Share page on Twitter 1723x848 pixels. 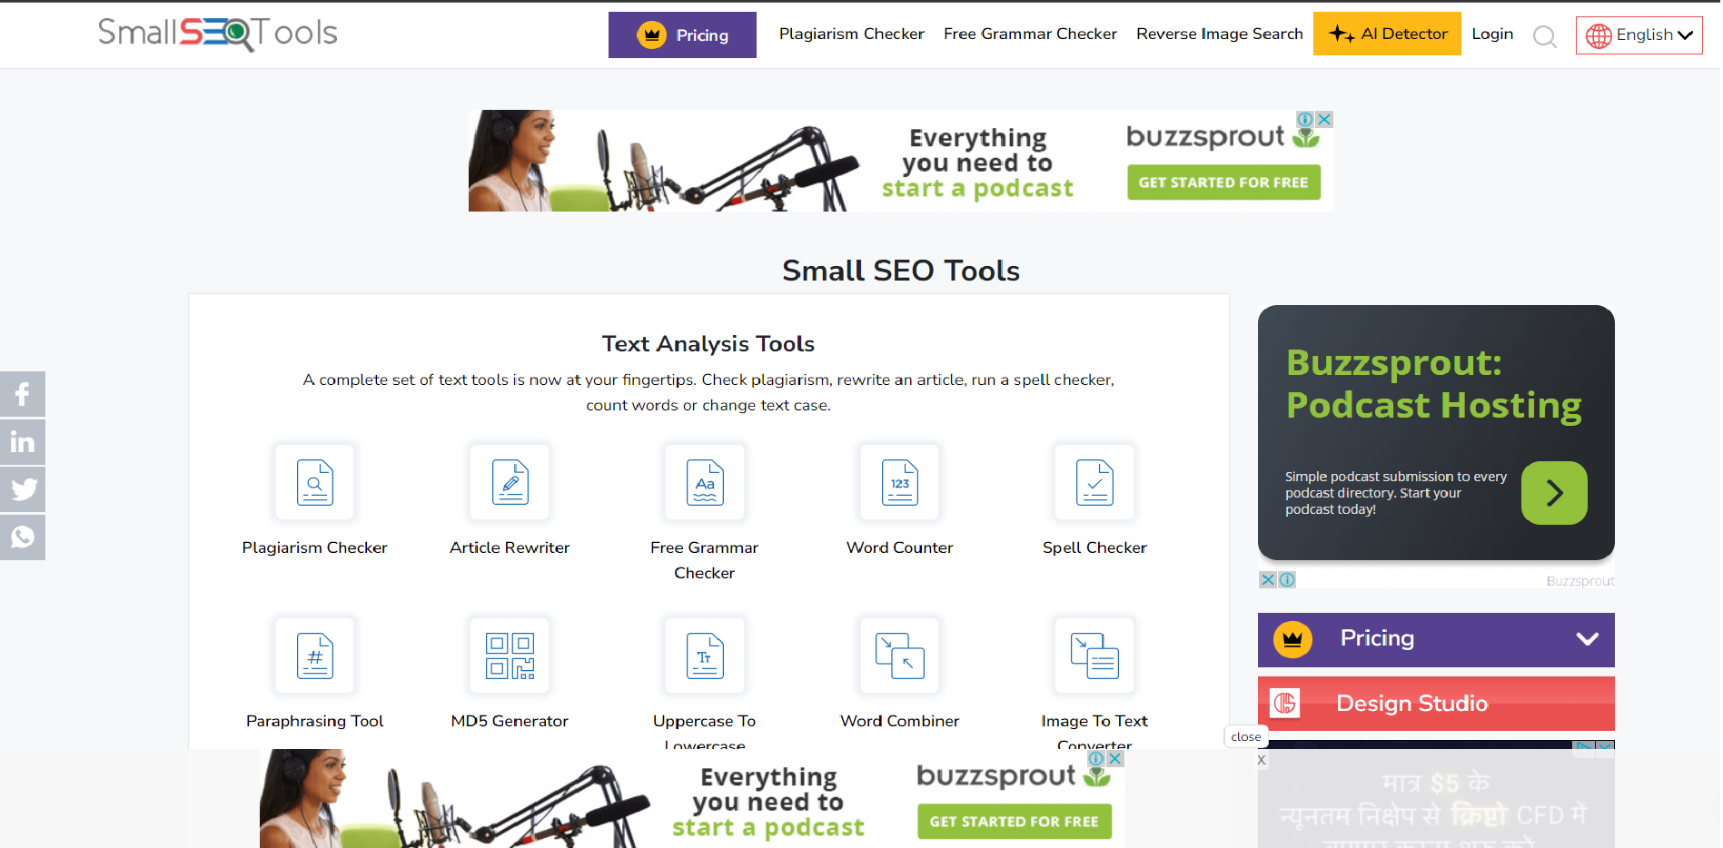(x=23, y=489)
